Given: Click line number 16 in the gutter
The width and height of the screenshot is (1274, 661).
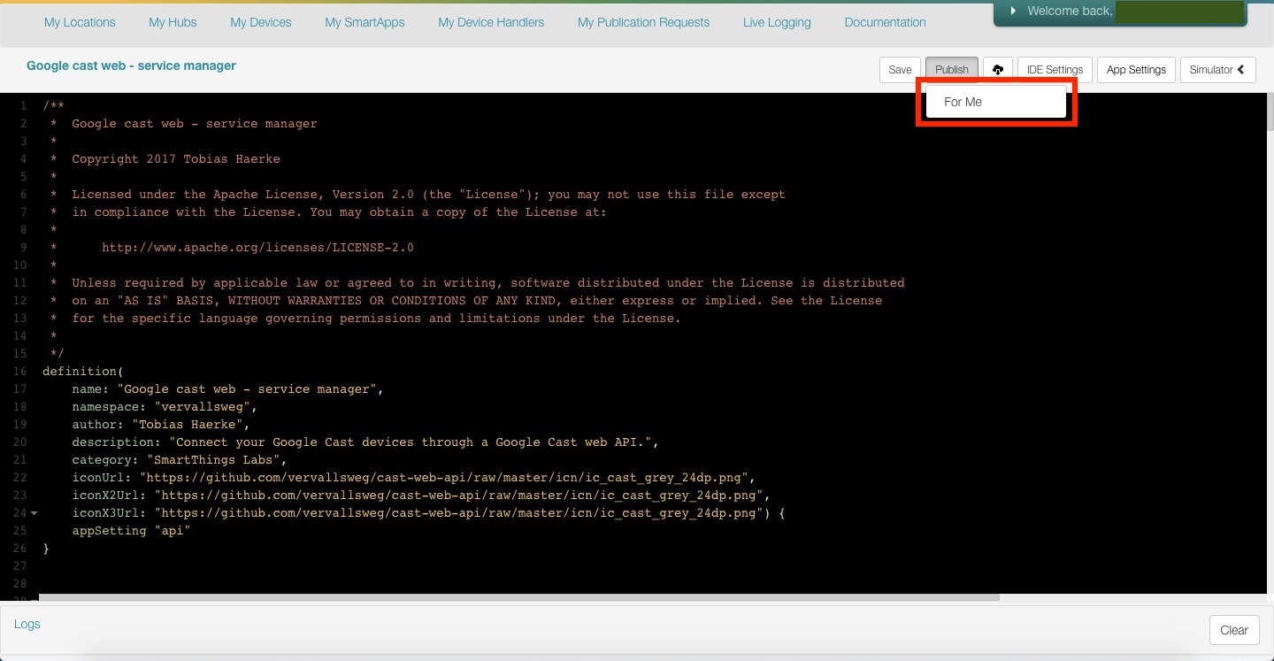Looking at the screenshot, I should point(20,372).
